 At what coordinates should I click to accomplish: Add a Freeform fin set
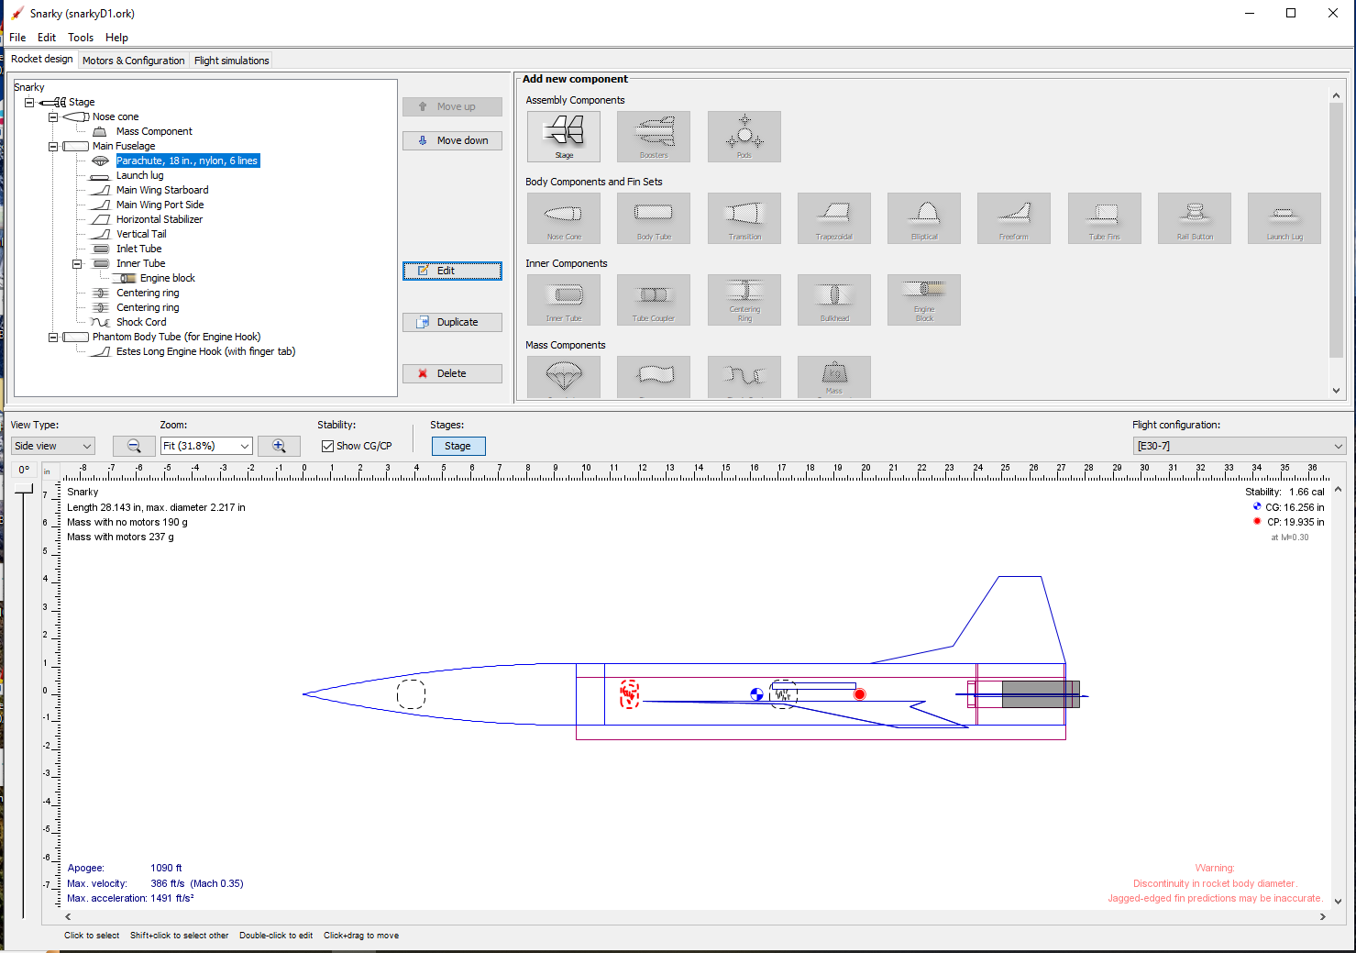click(1013, 218)
